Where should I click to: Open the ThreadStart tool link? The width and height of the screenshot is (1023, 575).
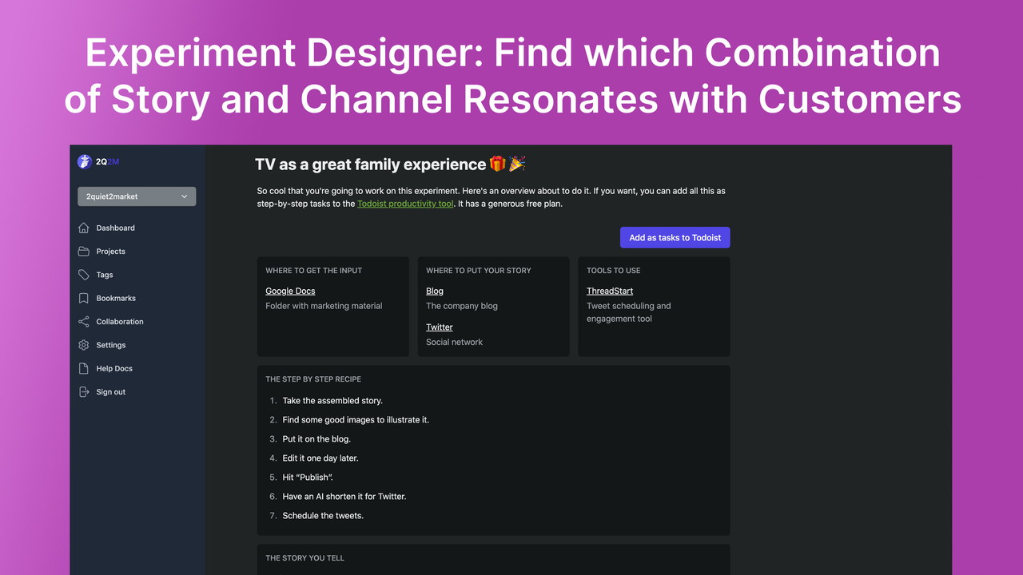point(610,291)
